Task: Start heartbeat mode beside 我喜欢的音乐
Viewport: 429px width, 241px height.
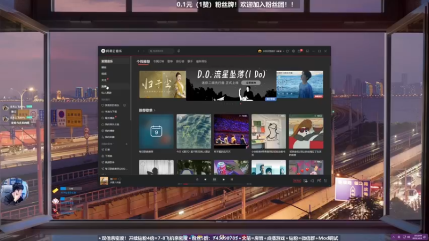Action: [124, 105]
